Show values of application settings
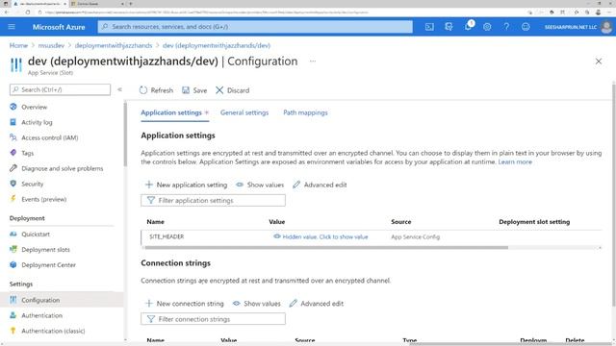This screenshot has width=616, height=346. [260, 185]
